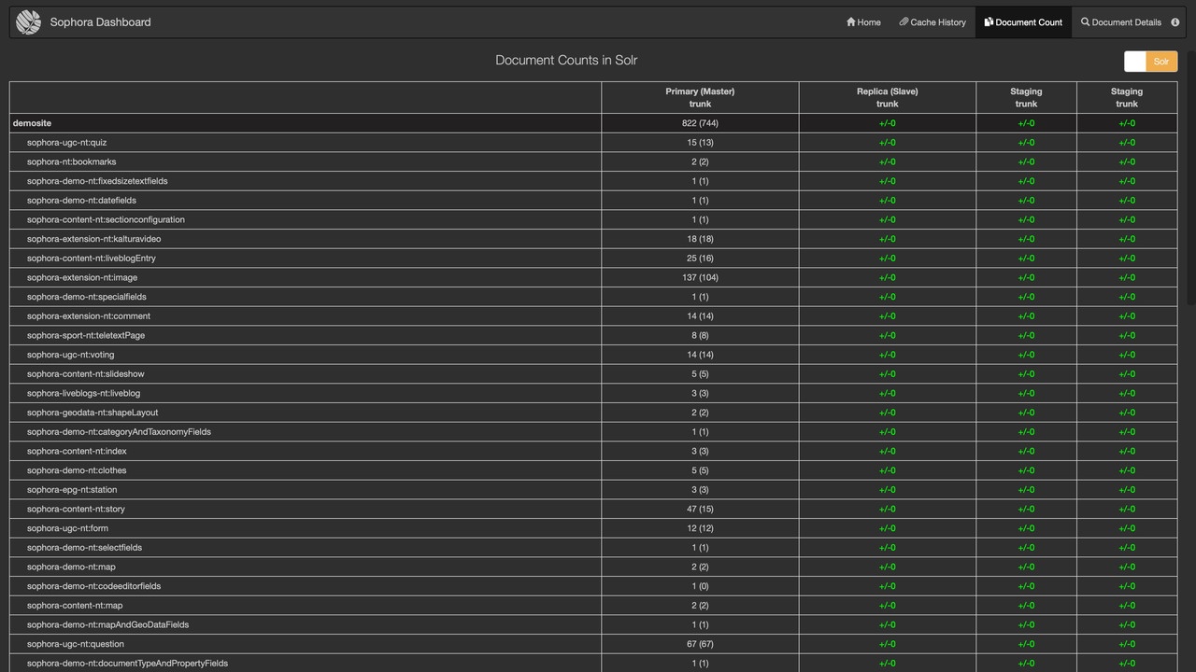Click the Sophora leaf logo
Image resolution: width=1196 pixels, height=672 pixels.
[x=27, y=21]
